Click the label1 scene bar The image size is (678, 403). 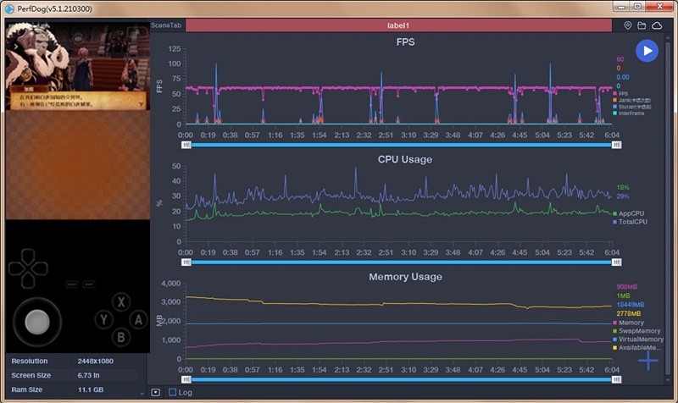pos(398,25)
